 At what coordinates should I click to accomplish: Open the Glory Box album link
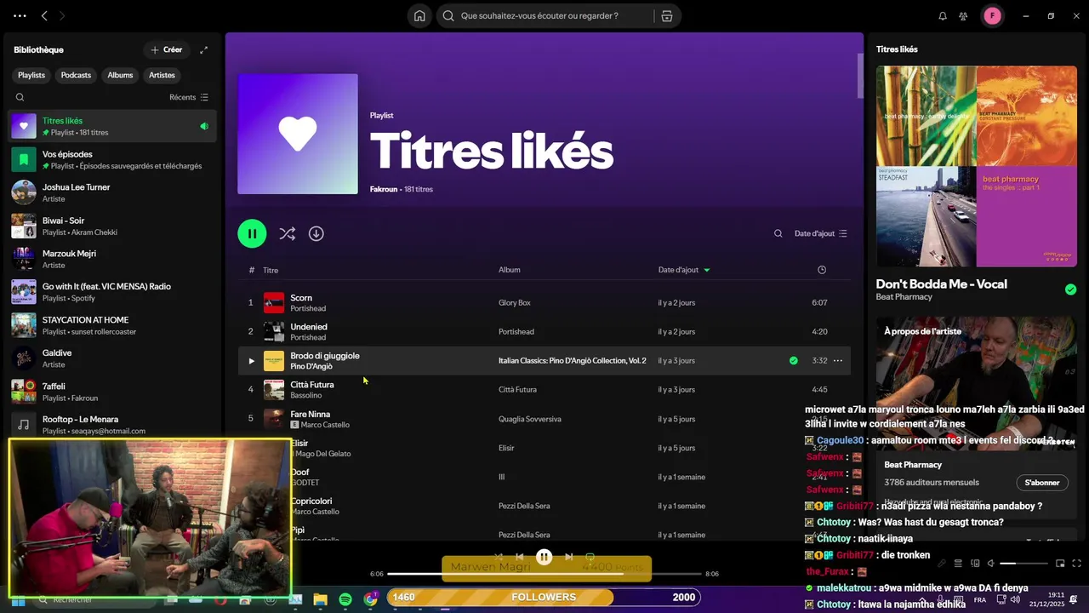pyautogui.click(x=515, y=303)
